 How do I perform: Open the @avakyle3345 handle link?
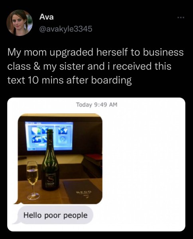[66, 29]
